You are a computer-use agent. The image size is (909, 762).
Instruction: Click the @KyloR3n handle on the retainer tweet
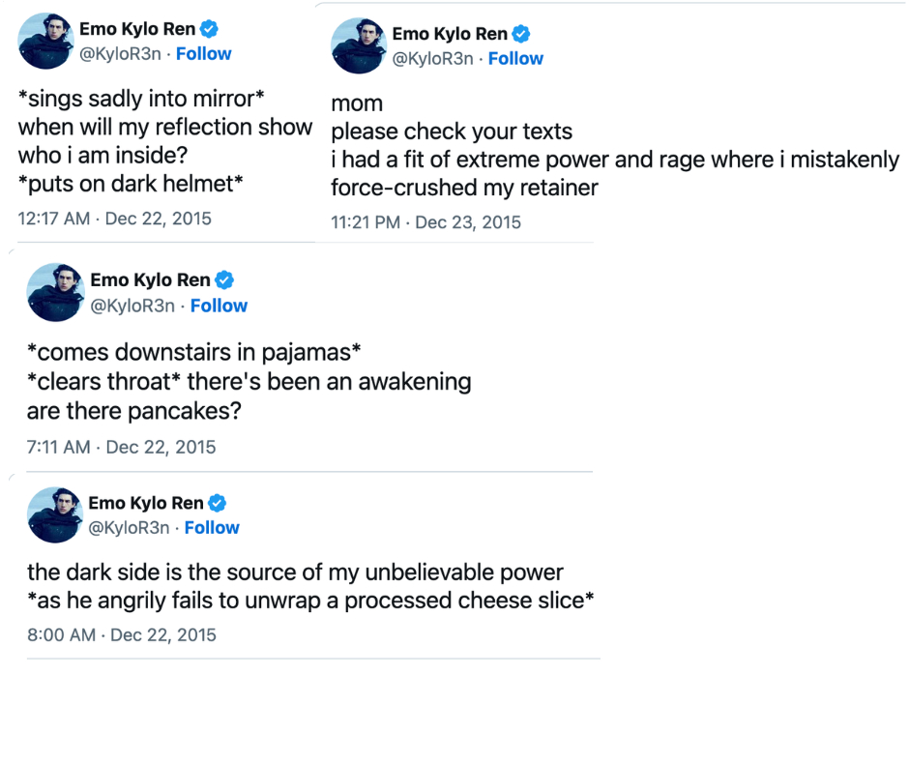(432, 59)
